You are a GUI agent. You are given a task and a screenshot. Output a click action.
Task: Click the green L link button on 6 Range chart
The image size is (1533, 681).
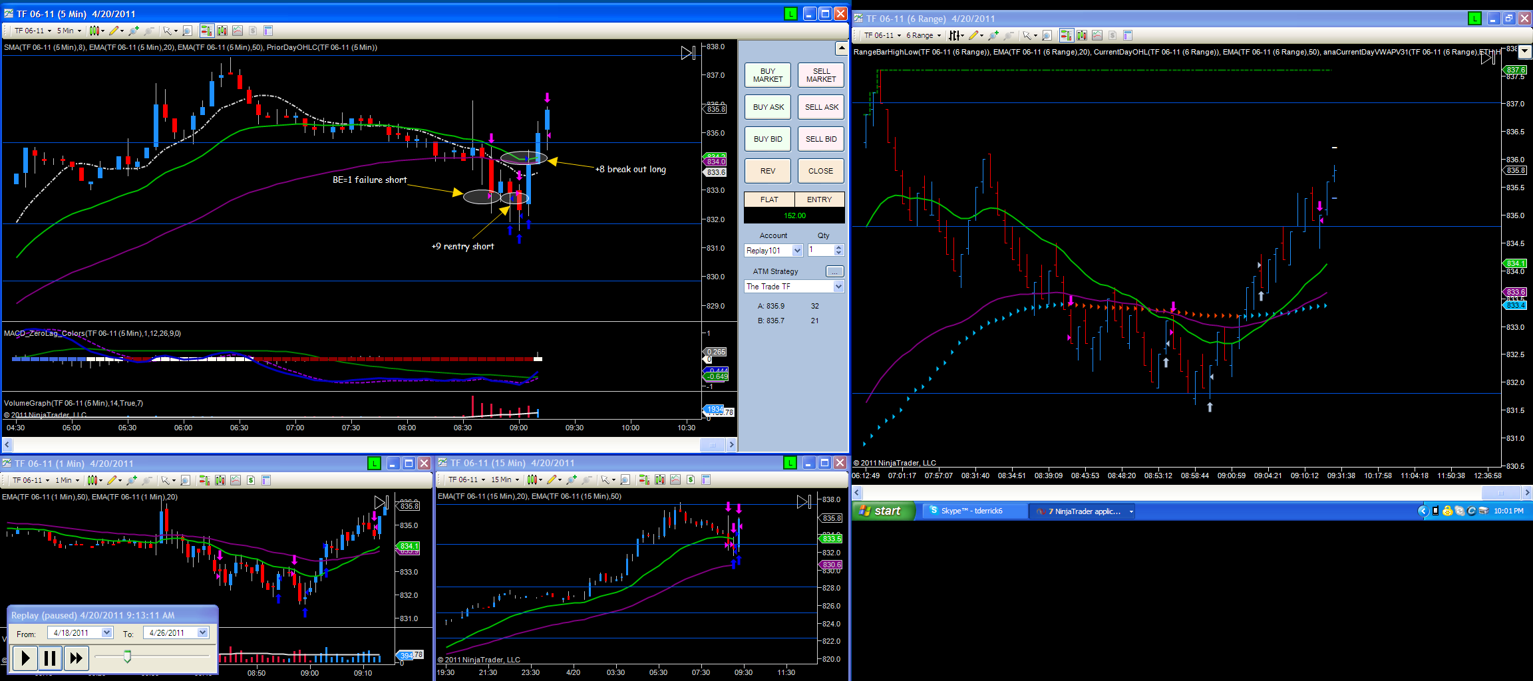pos(1474,19)
